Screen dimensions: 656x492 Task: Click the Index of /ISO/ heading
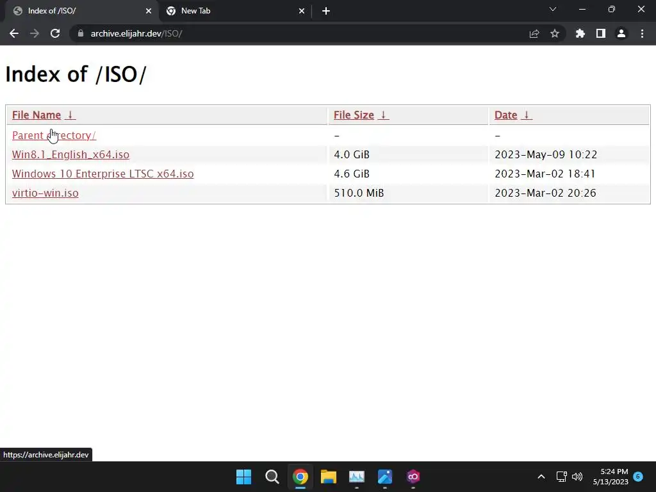coord(76,74)
